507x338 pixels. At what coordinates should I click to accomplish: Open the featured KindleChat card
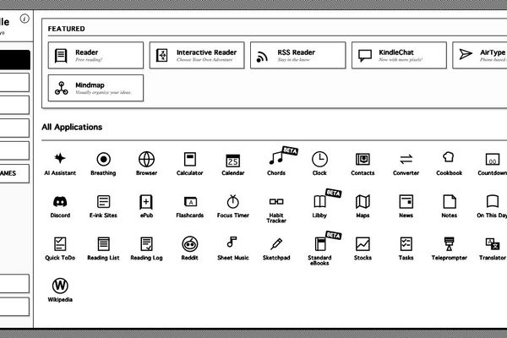point(400,55)
